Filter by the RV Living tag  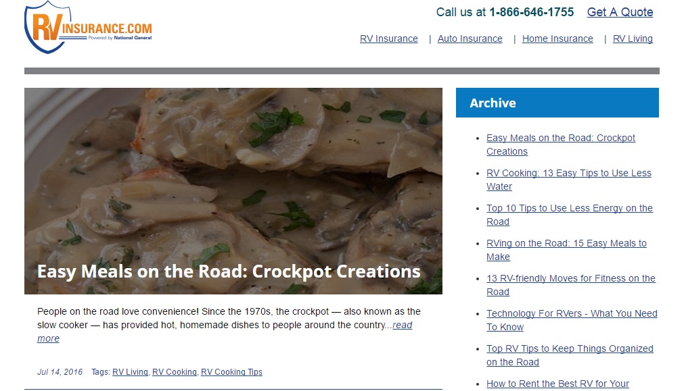coord(130,372)
